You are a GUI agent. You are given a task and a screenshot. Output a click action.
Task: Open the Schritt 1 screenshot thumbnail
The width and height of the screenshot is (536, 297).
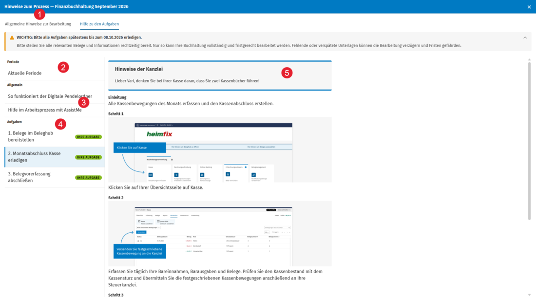click(x=220, y=149)
